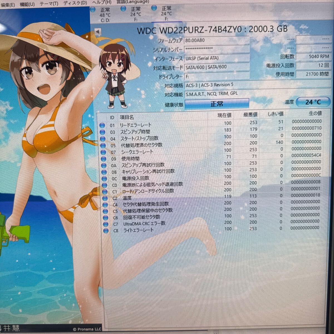
Task: Click status orb for 04 スタート/ストップ回数
Action: tap(103, 139)
